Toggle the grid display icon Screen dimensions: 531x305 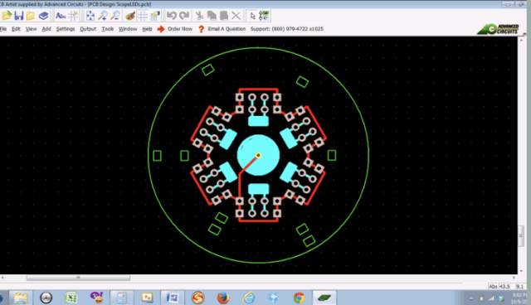click(143, 16)
